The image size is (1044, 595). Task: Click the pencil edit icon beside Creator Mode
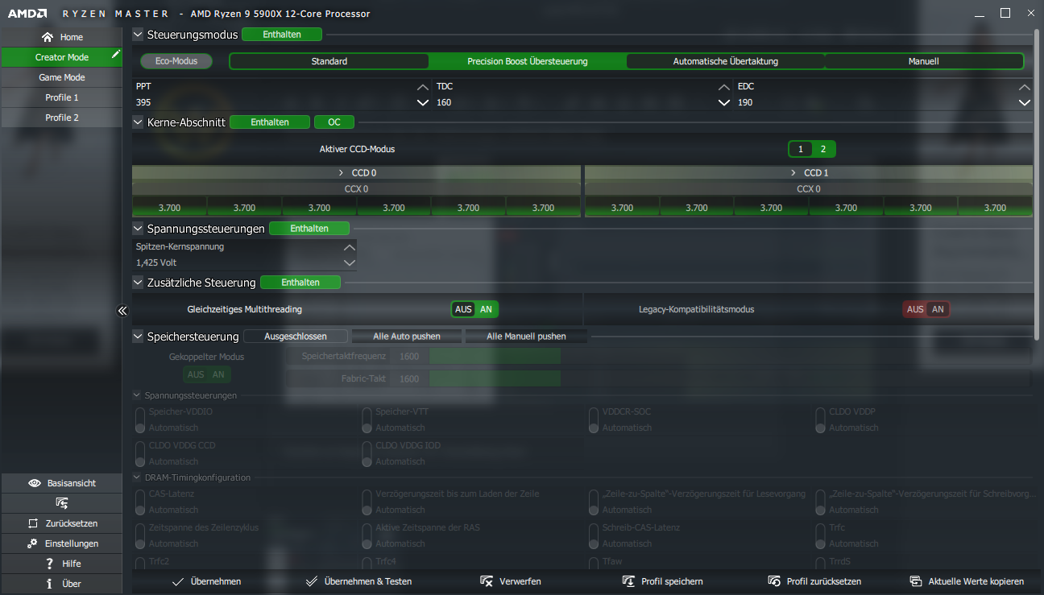pyautogui.click(x=116, y=54)
